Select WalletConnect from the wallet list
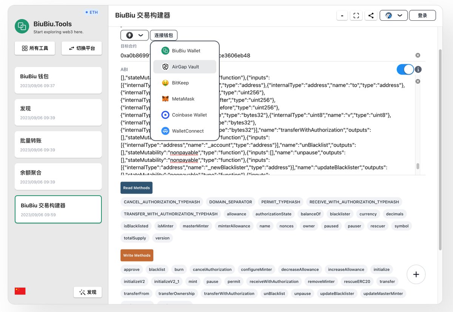This screenshot has height=312, width=453. point(185,131)
